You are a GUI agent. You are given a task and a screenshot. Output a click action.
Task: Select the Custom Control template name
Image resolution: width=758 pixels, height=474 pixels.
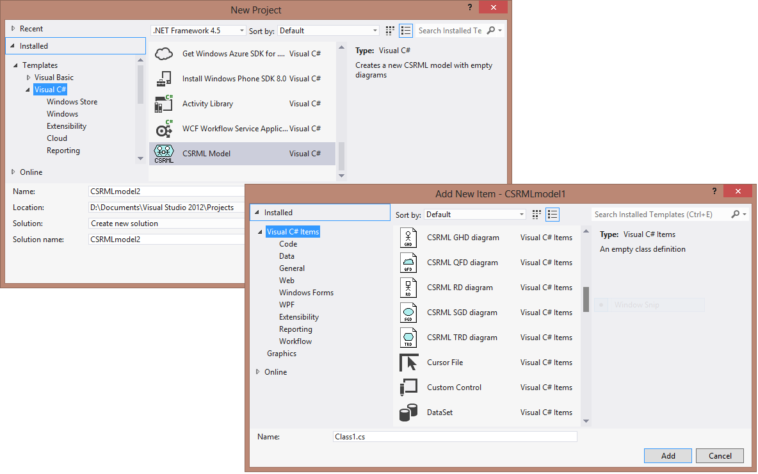(x=455, y=388)
